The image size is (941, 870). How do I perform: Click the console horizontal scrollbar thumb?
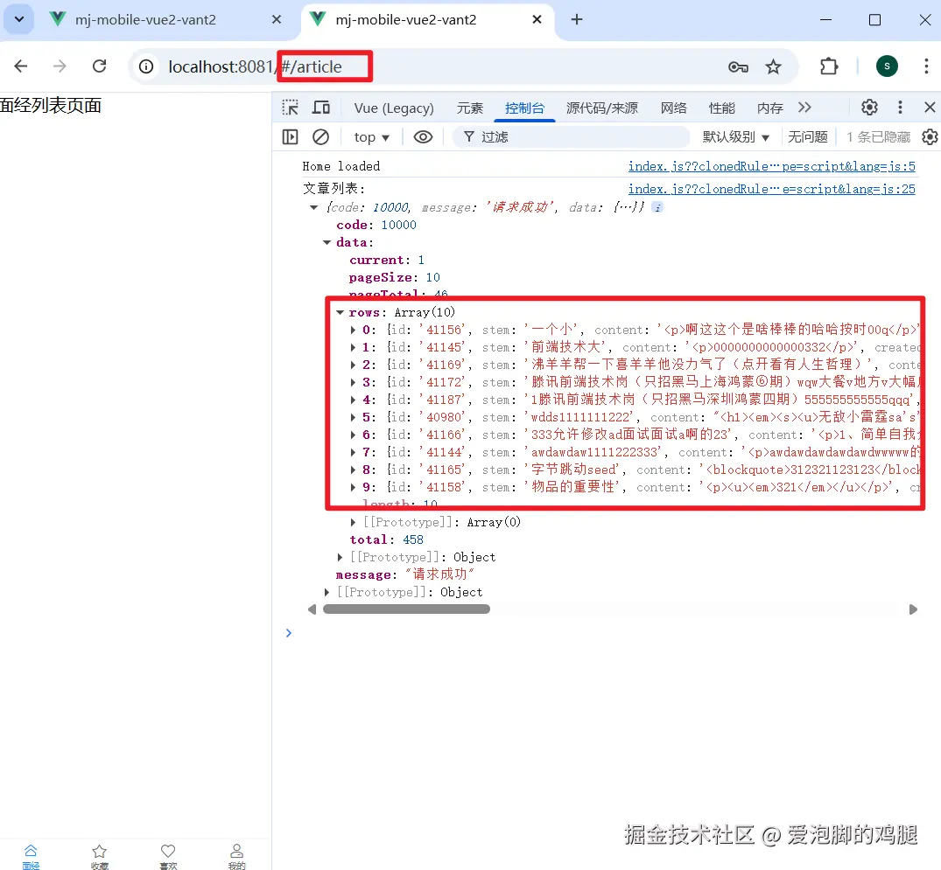(406, 609)
